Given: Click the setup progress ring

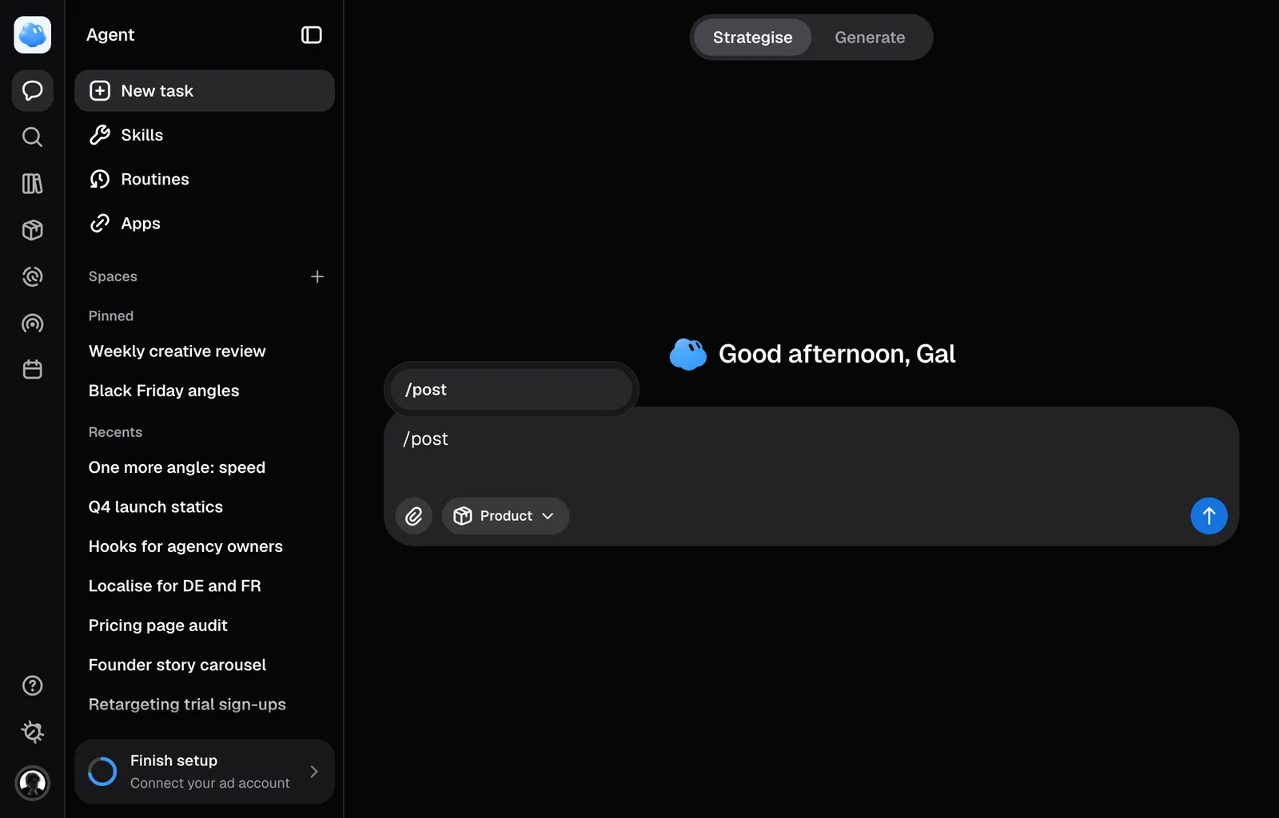Looking at the screenshot, I should pyautogui.click(x=102, y=772).
